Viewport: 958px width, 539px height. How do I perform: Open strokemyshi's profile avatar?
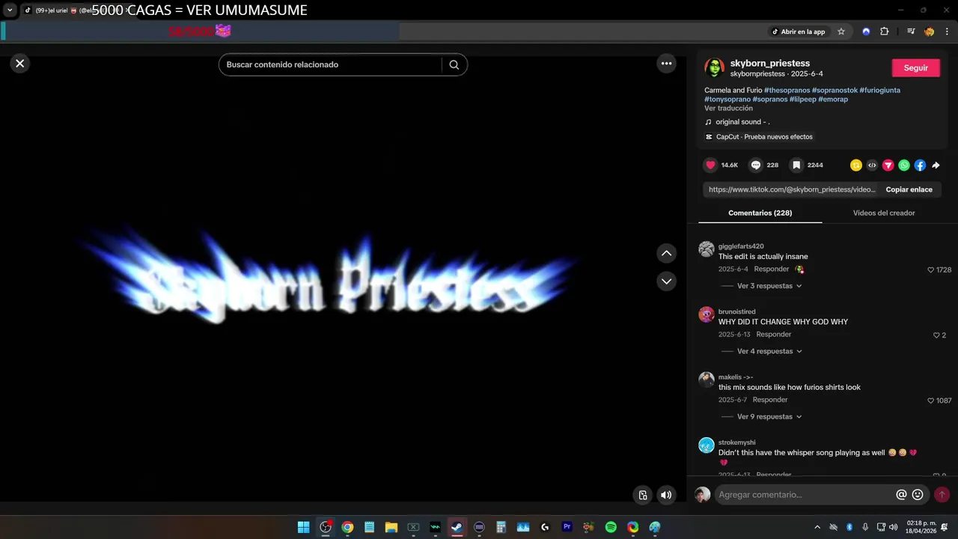[x=707, y=445]
